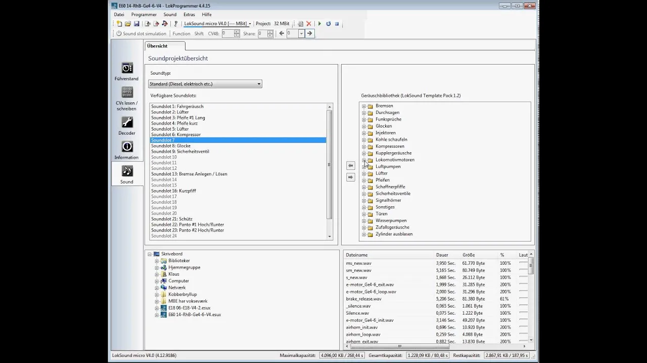647x363 pixels.
Task: Click the open folder toolbar icon
Action: coord(128,24)
